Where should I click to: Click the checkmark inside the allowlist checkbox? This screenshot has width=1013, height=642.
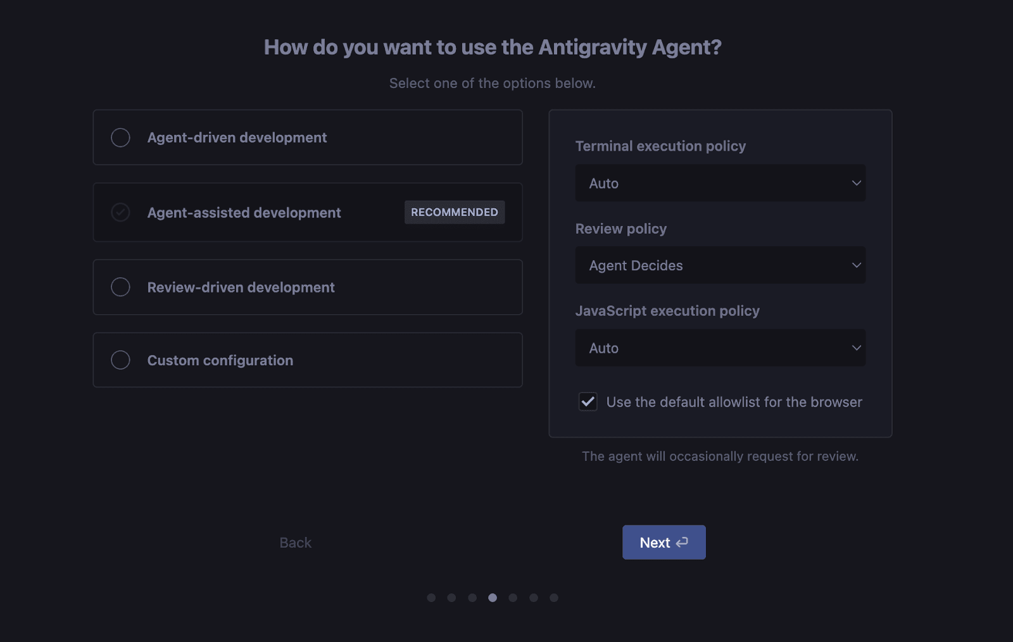(588, 401)
